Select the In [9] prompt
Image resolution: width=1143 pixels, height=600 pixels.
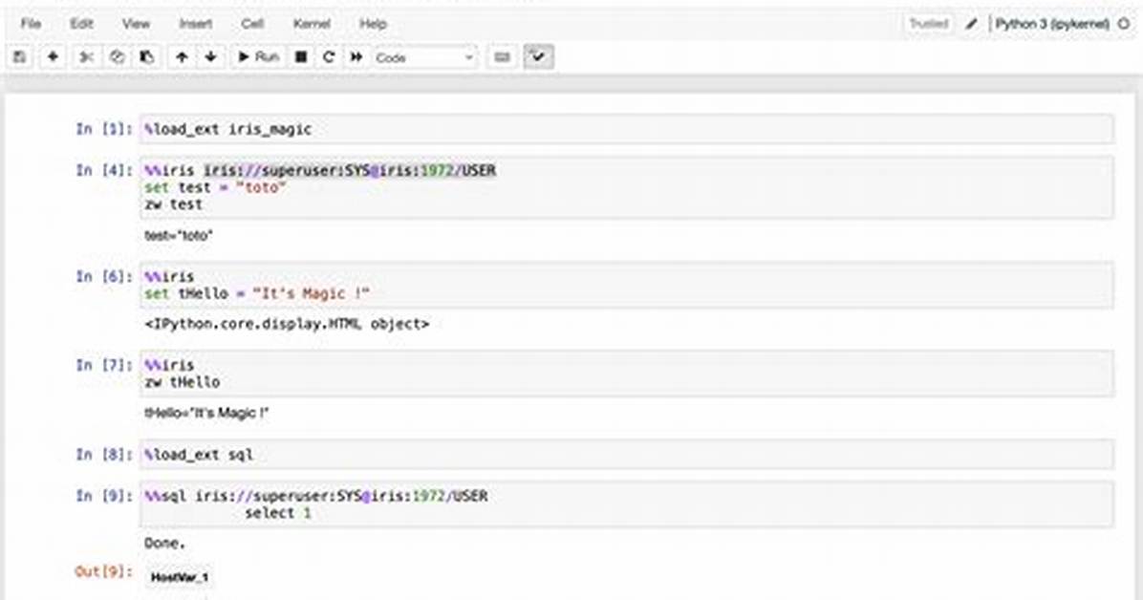coord(104,496)
